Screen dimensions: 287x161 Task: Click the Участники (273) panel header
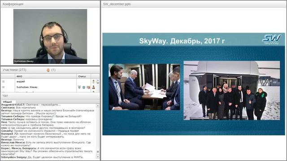pyautogui.click(x=14, y=70)
